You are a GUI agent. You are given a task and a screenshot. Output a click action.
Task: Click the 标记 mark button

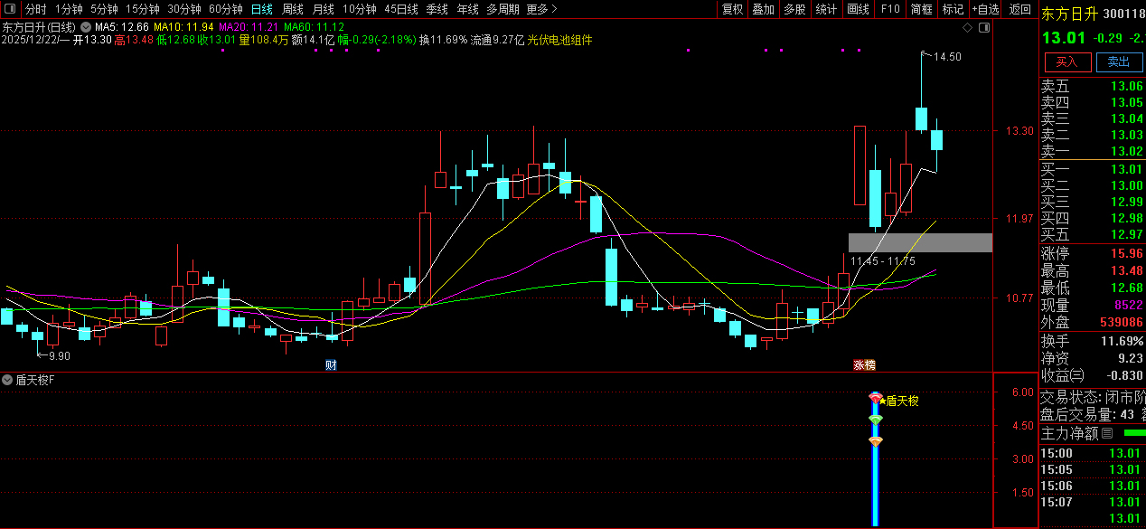tap(953, 9)
